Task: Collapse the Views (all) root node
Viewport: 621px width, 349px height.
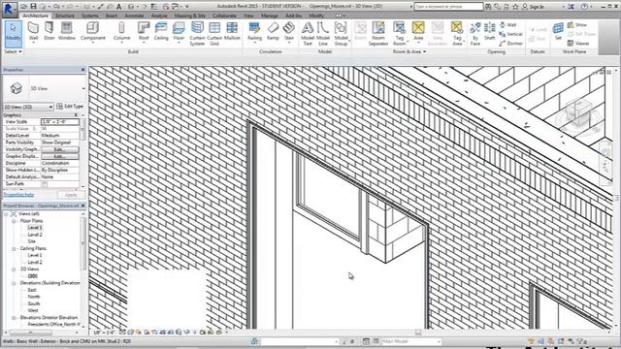Action: point(6,213)
